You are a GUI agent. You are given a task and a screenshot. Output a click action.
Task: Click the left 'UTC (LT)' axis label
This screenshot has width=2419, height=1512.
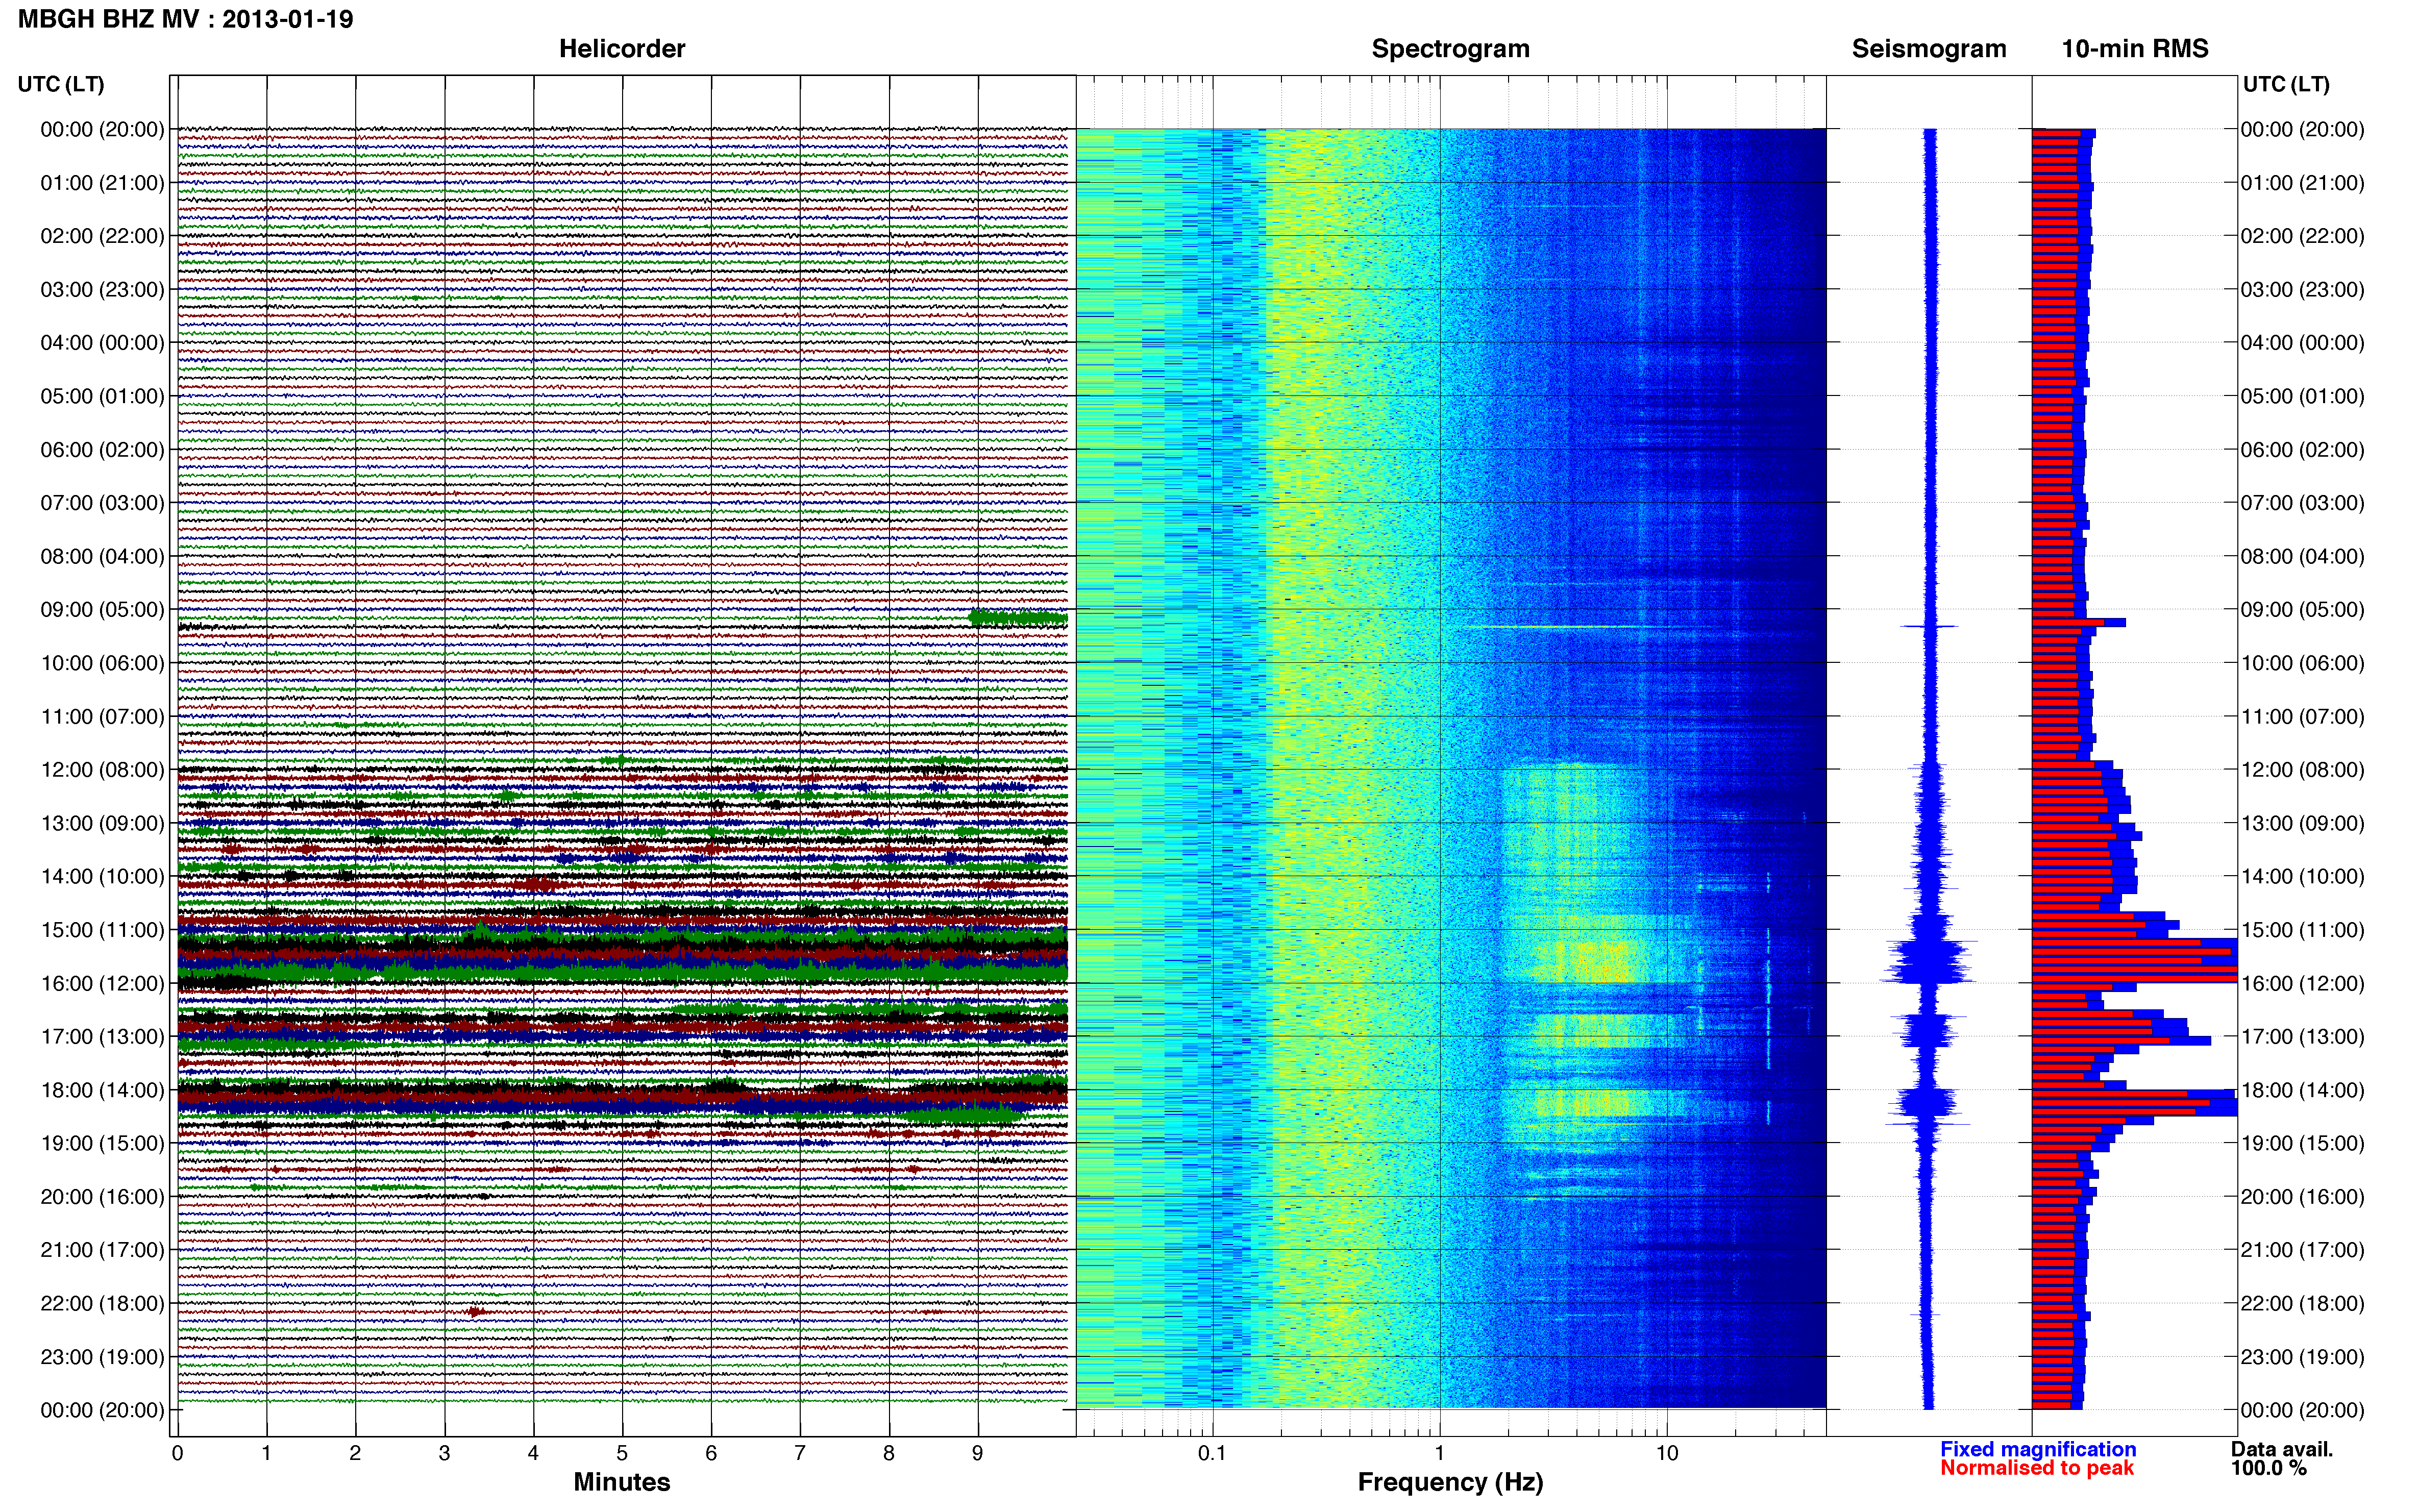point(61,84)
